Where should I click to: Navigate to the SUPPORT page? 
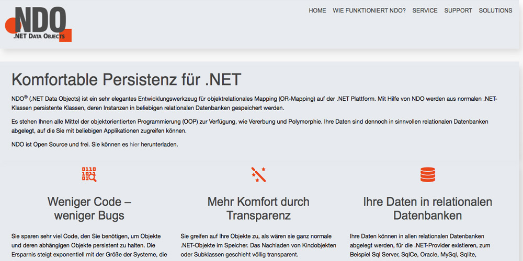coord(458,10)
